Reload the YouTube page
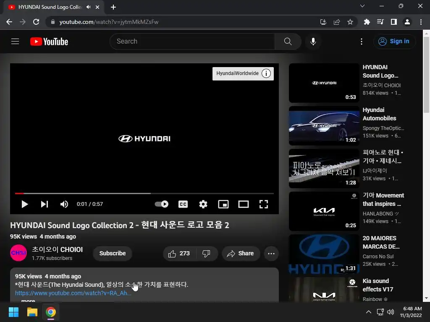Image resolution: width=430 pixels, height=322 pixels. point(36,22)
